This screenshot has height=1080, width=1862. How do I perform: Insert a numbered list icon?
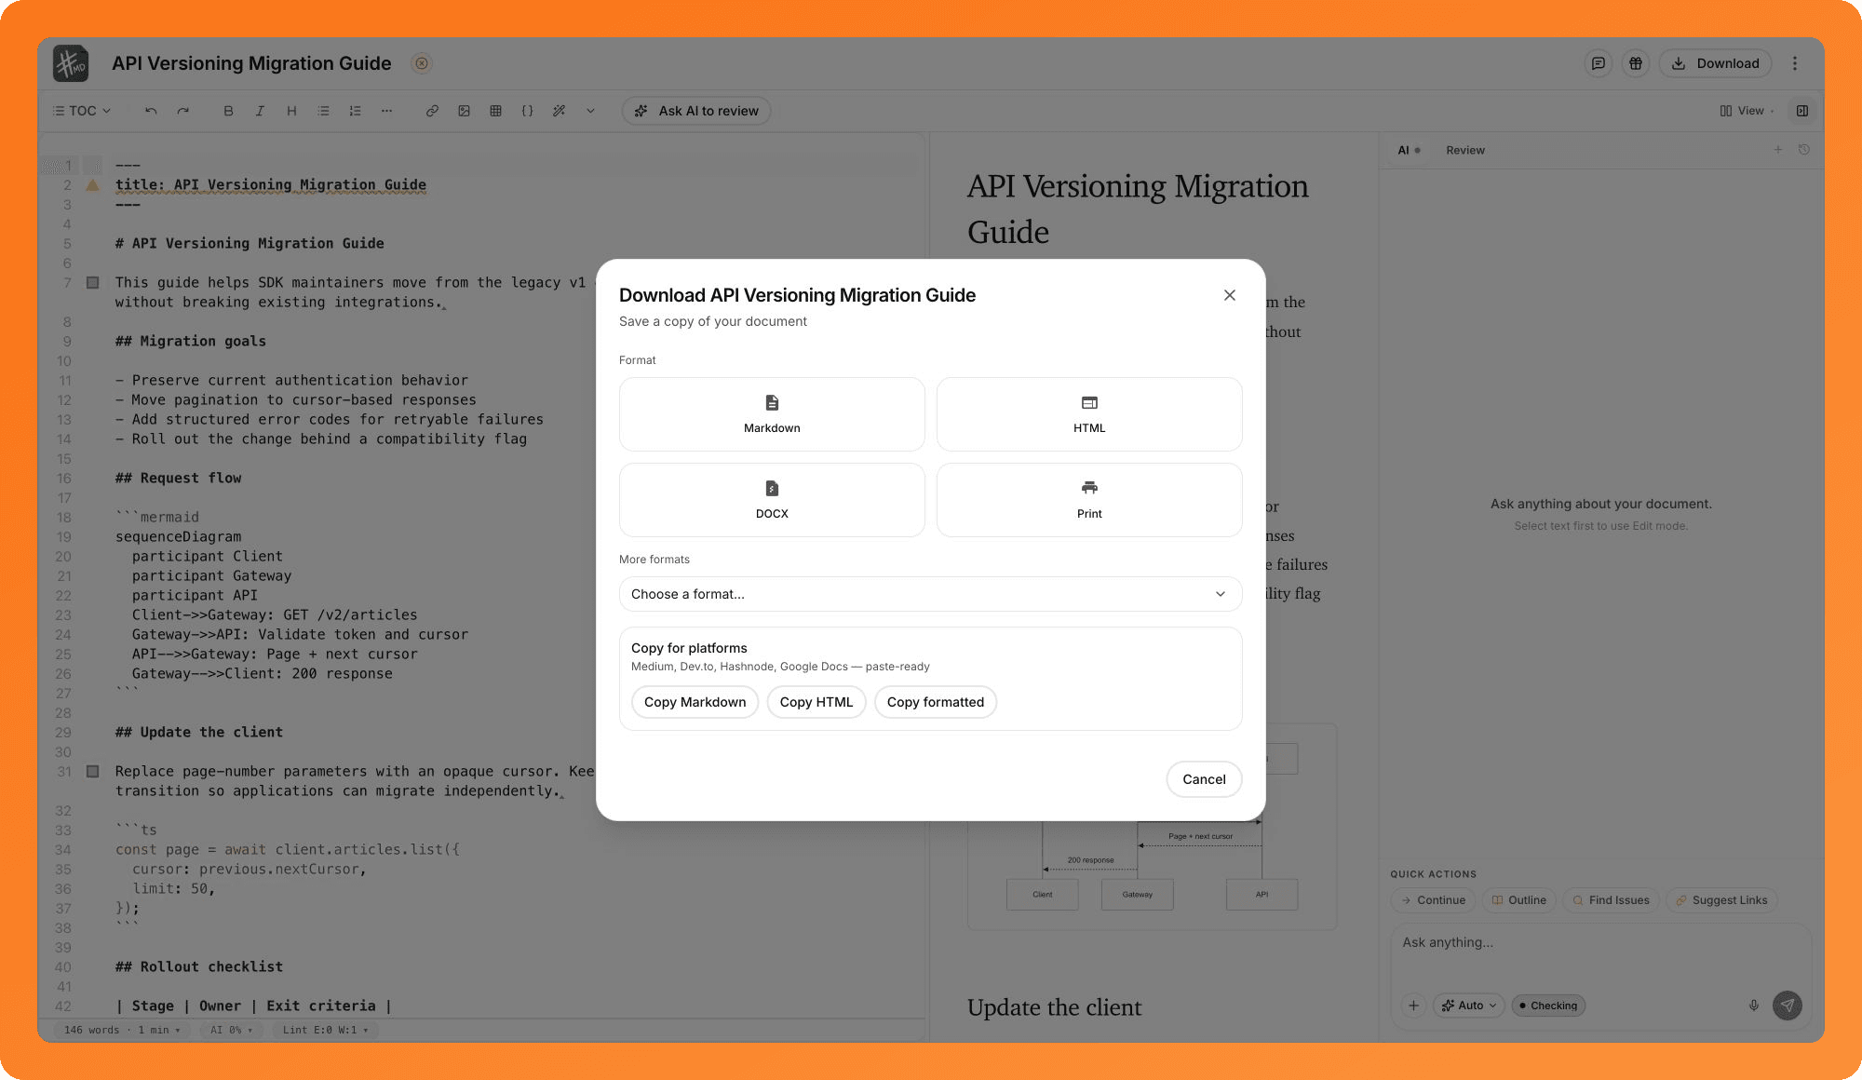355,111
